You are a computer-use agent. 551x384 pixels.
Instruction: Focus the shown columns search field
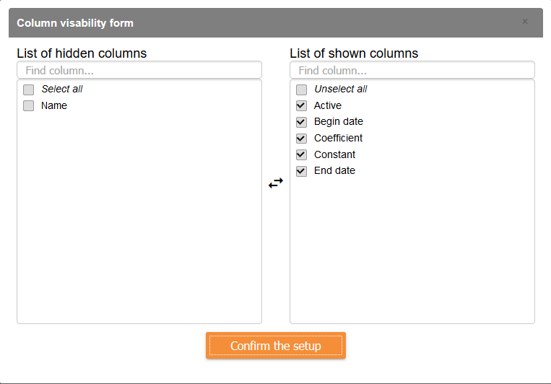click(x=412, y=71)
